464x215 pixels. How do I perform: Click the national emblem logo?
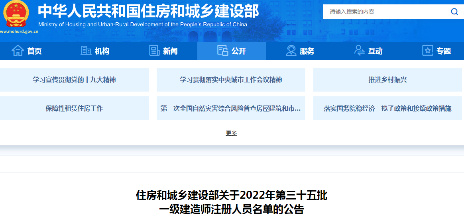[16, 14]
